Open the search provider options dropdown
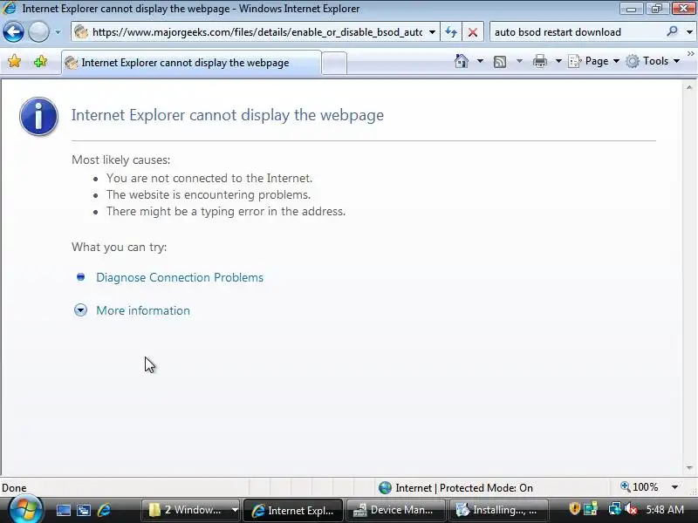 (x=689, y=32)
